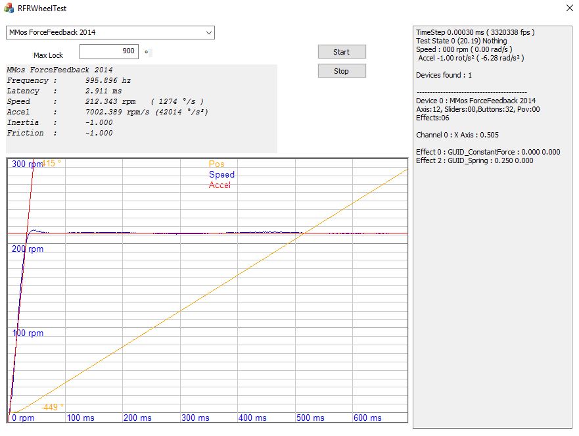Image resolution: width=579 pixels, height=436 pixels.
Task: Close the RFRWheelTest window
Action: pyautogui.click(x=568, y=9)
